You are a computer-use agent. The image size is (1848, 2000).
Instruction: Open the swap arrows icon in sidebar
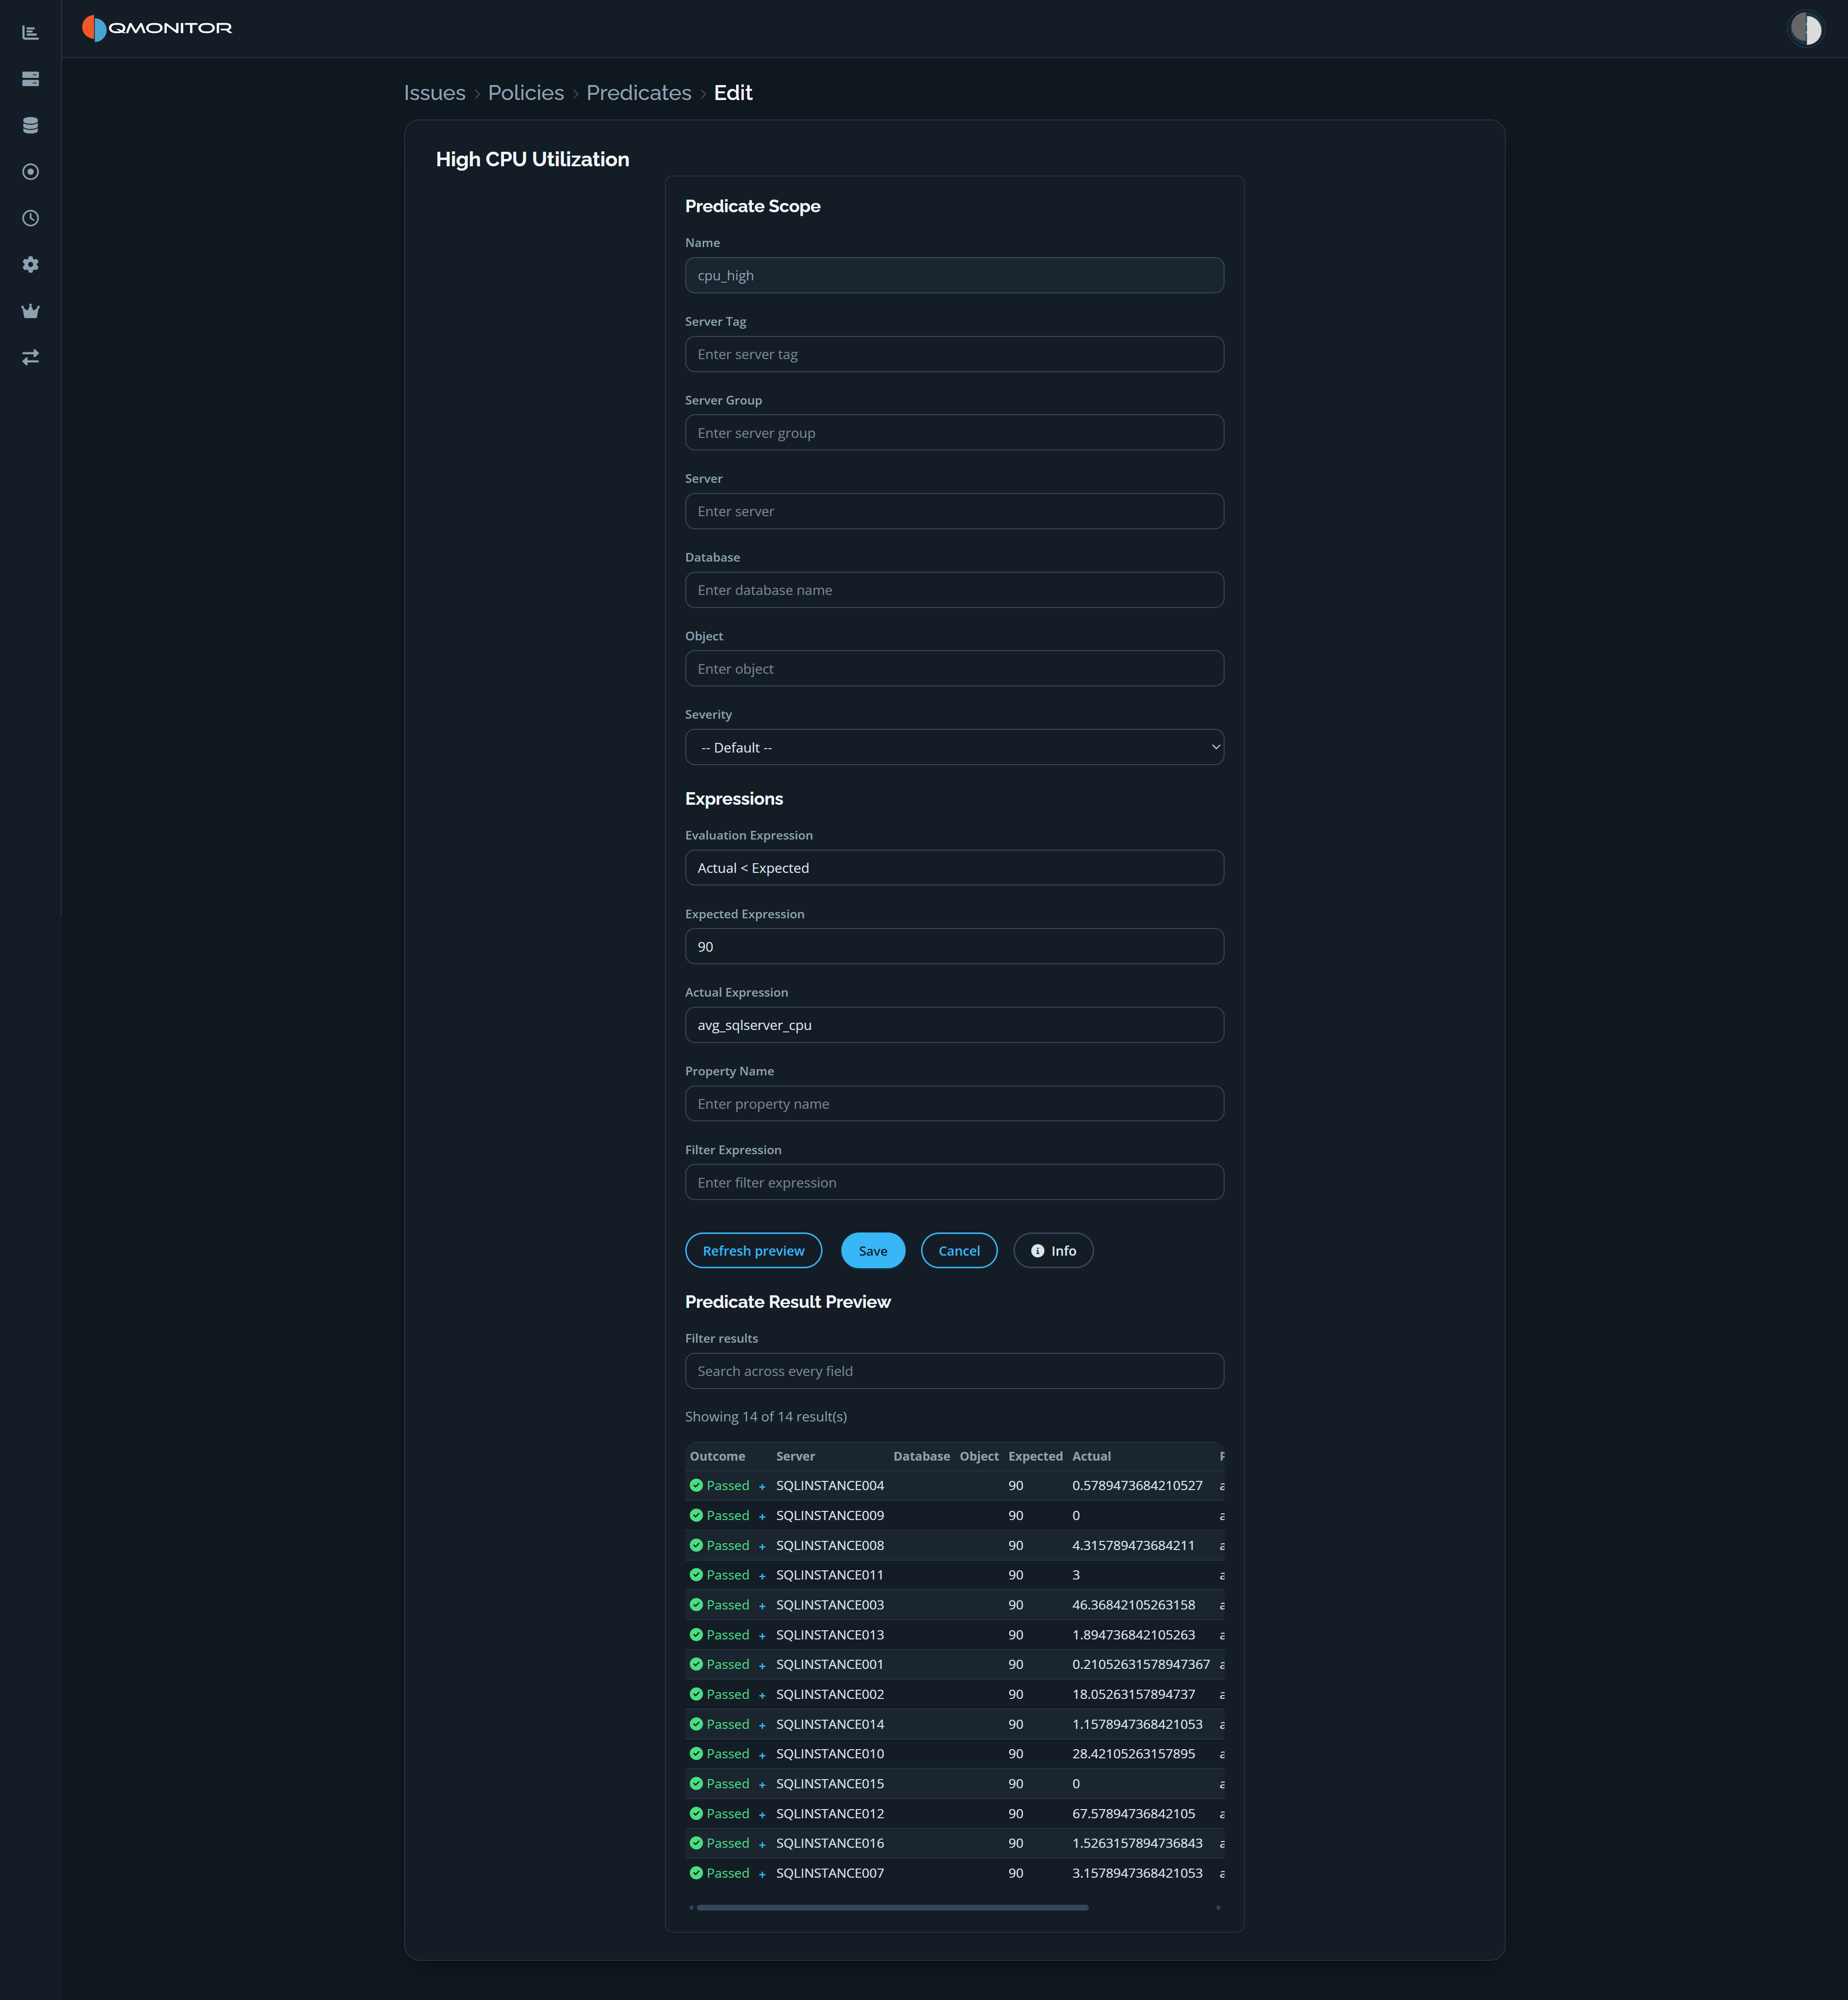[x=30, y=357]
